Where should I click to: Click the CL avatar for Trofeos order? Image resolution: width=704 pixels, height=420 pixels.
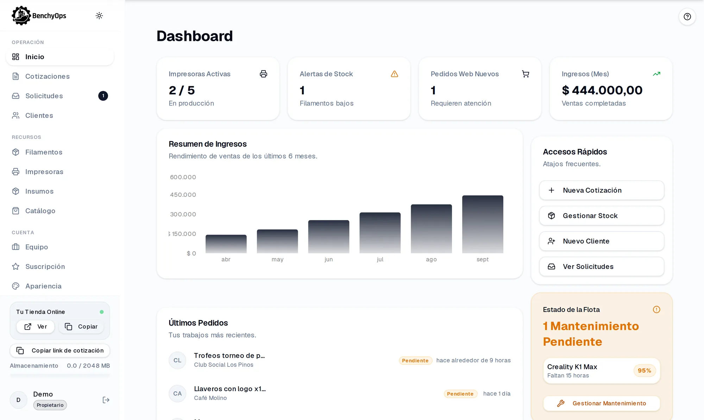point(177,360)
